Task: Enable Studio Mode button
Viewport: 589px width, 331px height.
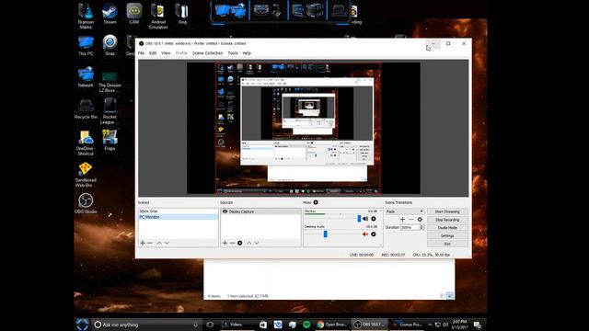Action: [x=447, y=228]
